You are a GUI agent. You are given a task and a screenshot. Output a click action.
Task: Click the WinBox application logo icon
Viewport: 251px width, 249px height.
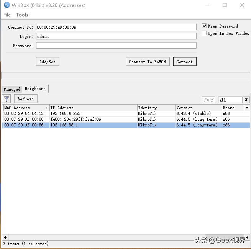pyautogui.click(x=7, y=5)
